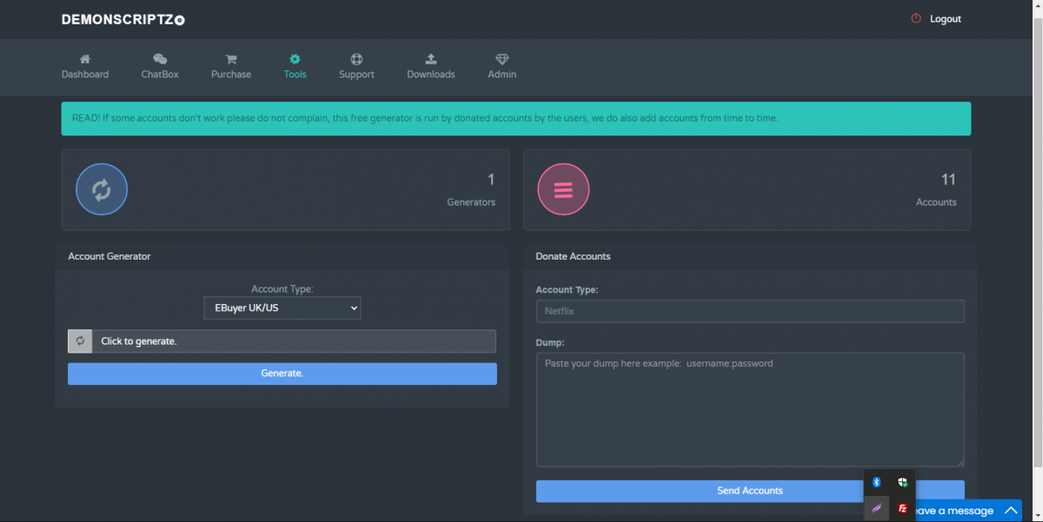The height and width of the screenshot is (522, 1043).
Task: Click the Bluetooth system tray icon
Action: click(876, 482)
